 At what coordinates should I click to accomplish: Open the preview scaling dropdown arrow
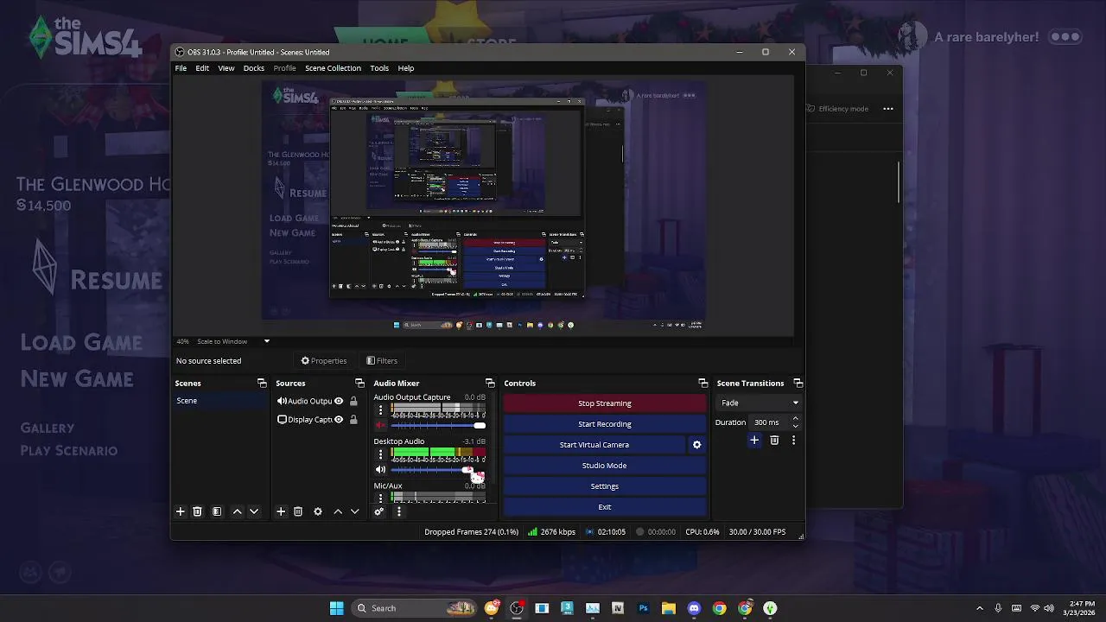tap(267, 341)
